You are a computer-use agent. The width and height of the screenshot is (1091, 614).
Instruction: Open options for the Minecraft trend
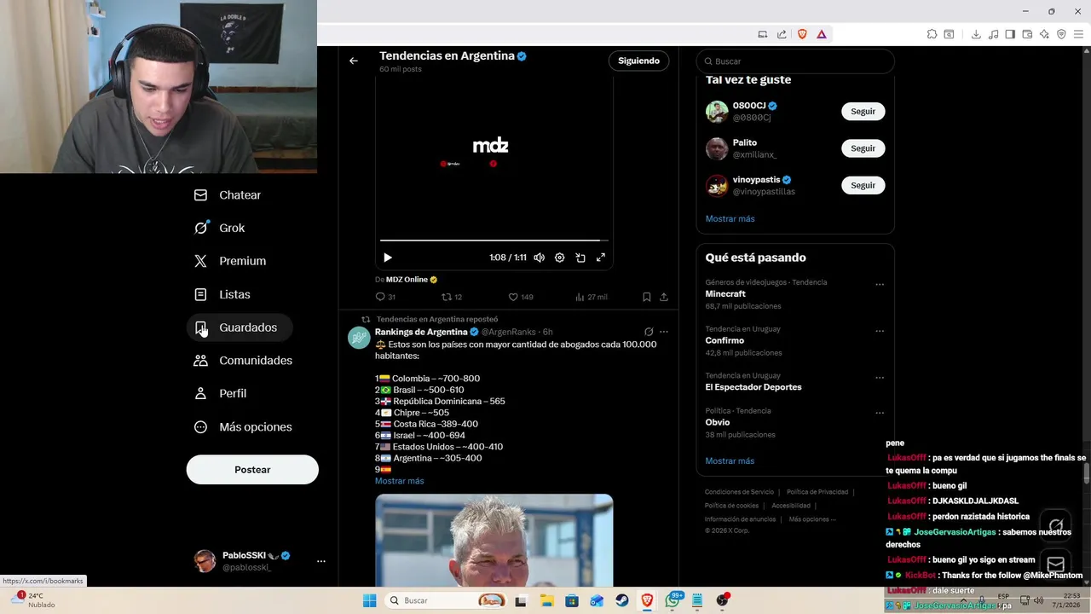[880, 285]
